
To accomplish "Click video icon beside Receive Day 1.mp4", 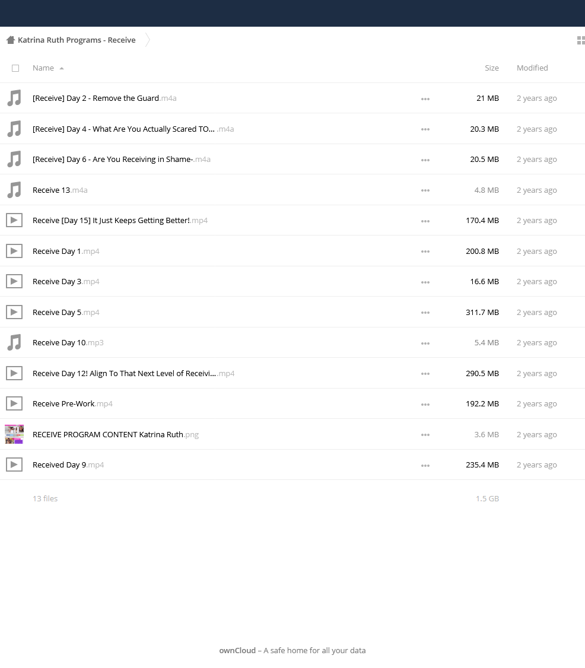I will coord(14,252).
